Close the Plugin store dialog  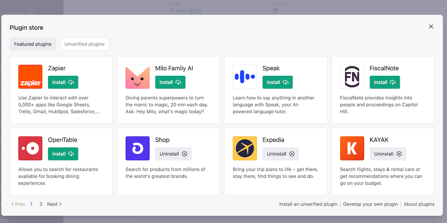coord(431,27)
